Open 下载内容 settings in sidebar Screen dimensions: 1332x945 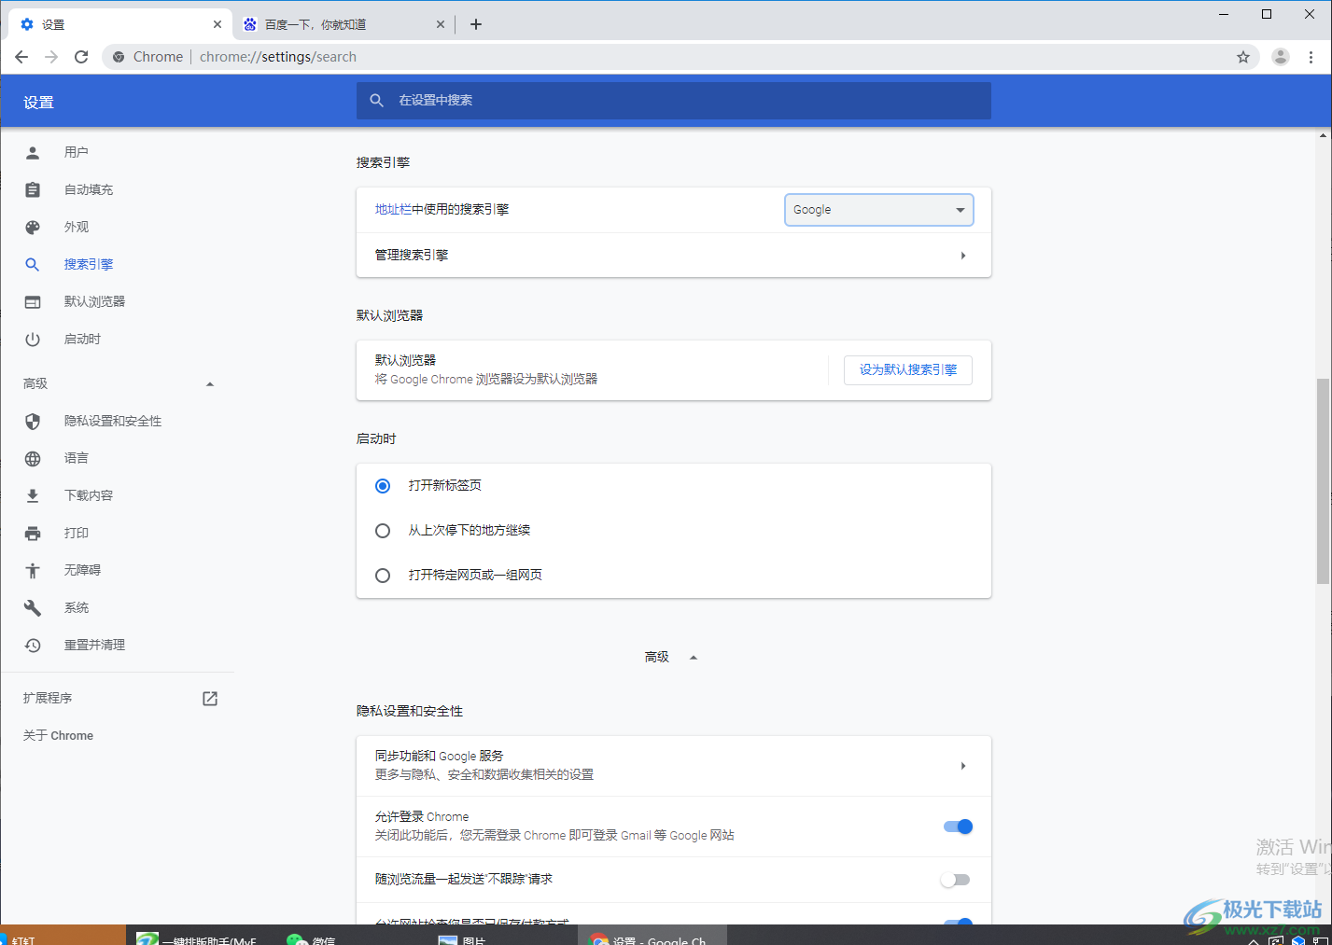point(89,495)
